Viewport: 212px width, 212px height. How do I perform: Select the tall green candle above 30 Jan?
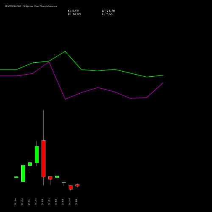click(37, 154)
